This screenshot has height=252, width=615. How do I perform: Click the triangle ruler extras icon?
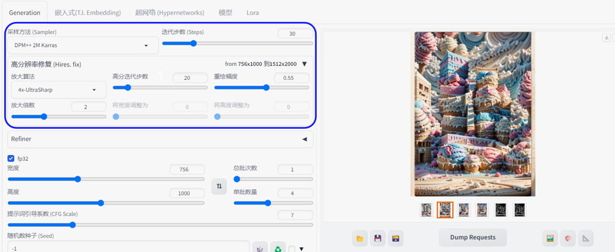586,238
